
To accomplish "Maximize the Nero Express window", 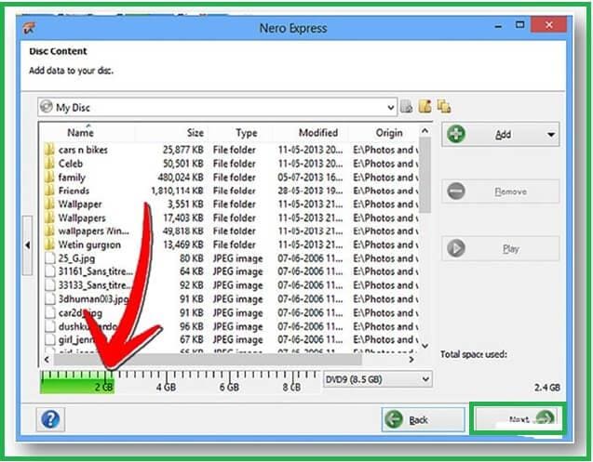I will click(520, 25).
